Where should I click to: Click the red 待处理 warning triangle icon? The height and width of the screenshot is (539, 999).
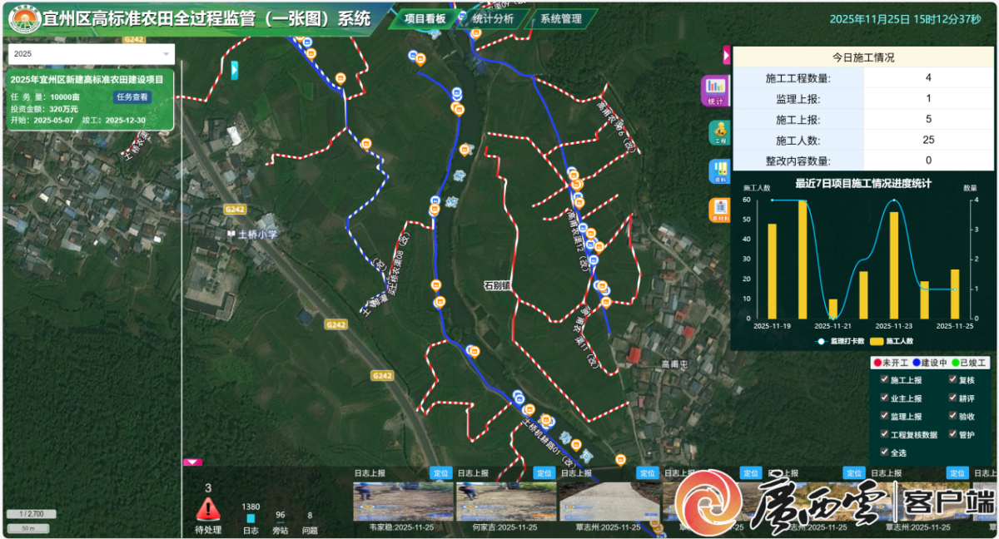208,508
